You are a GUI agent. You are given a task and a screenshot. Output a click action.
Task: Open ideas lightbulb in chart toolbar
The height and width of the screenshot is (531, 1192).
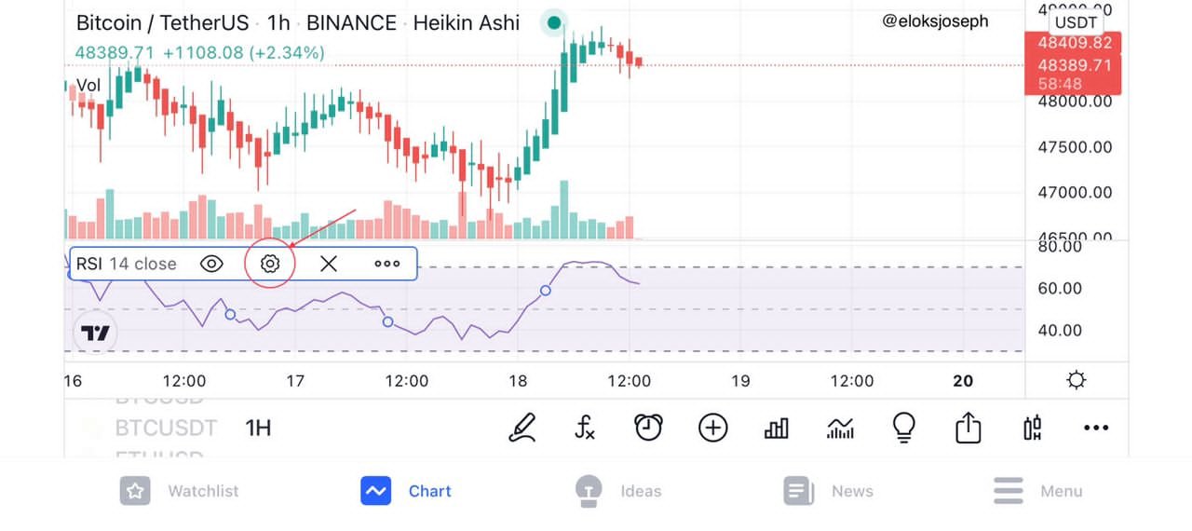(x=903, y=428)
